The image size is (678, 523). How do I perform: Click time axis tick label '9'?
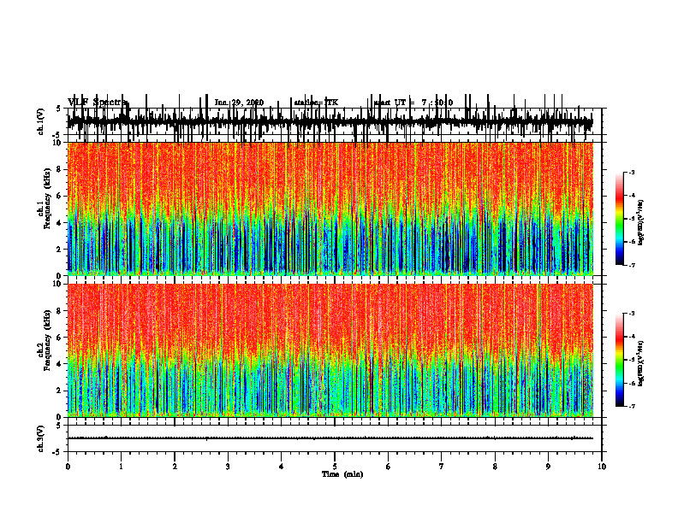pos(548,467)
